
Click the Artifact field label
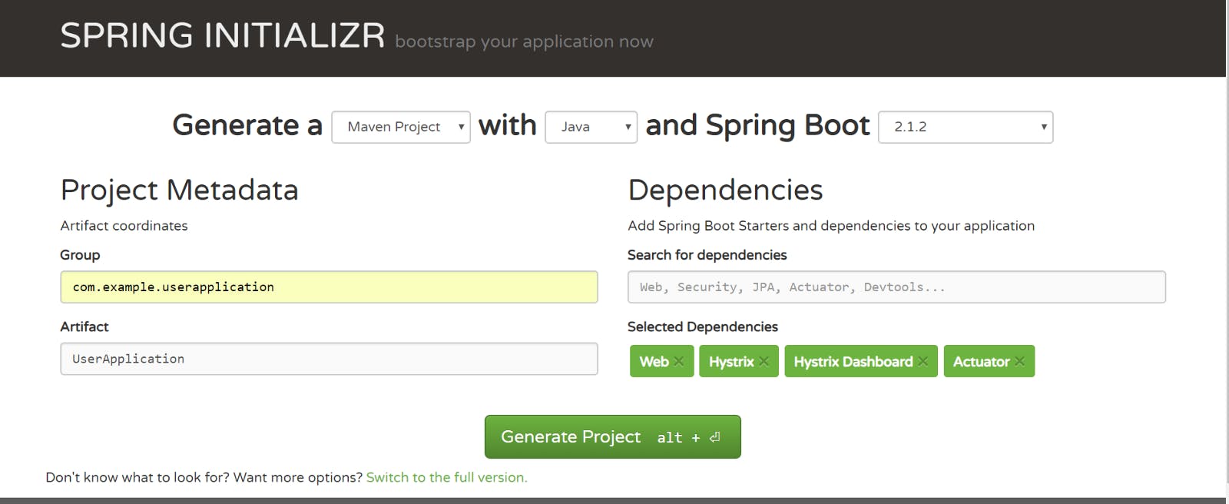click(x=84, y=327)
